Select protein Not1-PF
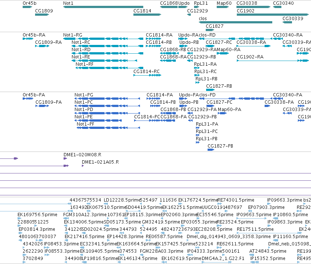This screenshot has height=264, width=311. point(86,124)
